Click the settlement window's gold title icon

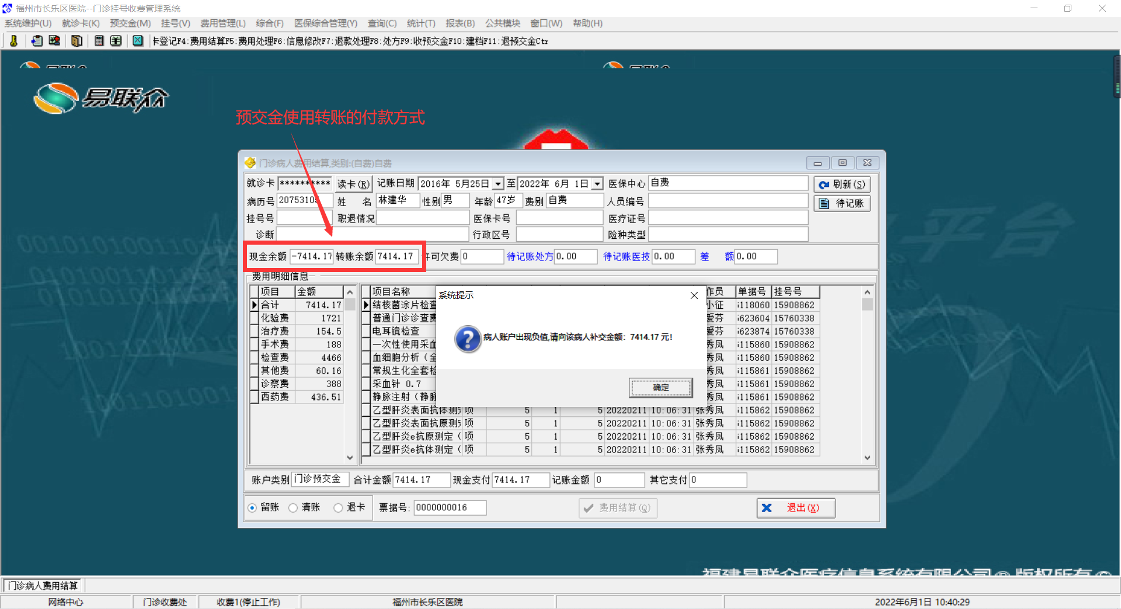pyautogui.click(x=250, y=162)
